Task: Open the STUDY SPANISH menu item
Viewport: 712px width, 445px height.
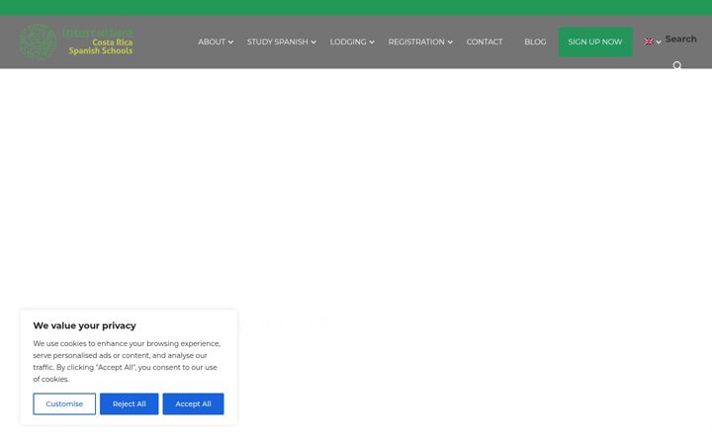Action: 278,42
